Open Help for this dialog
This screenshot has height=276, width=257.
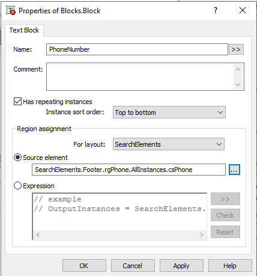tap(230, 266)
